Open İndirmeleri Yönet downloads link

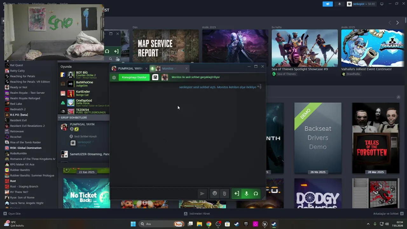[197, 213]
